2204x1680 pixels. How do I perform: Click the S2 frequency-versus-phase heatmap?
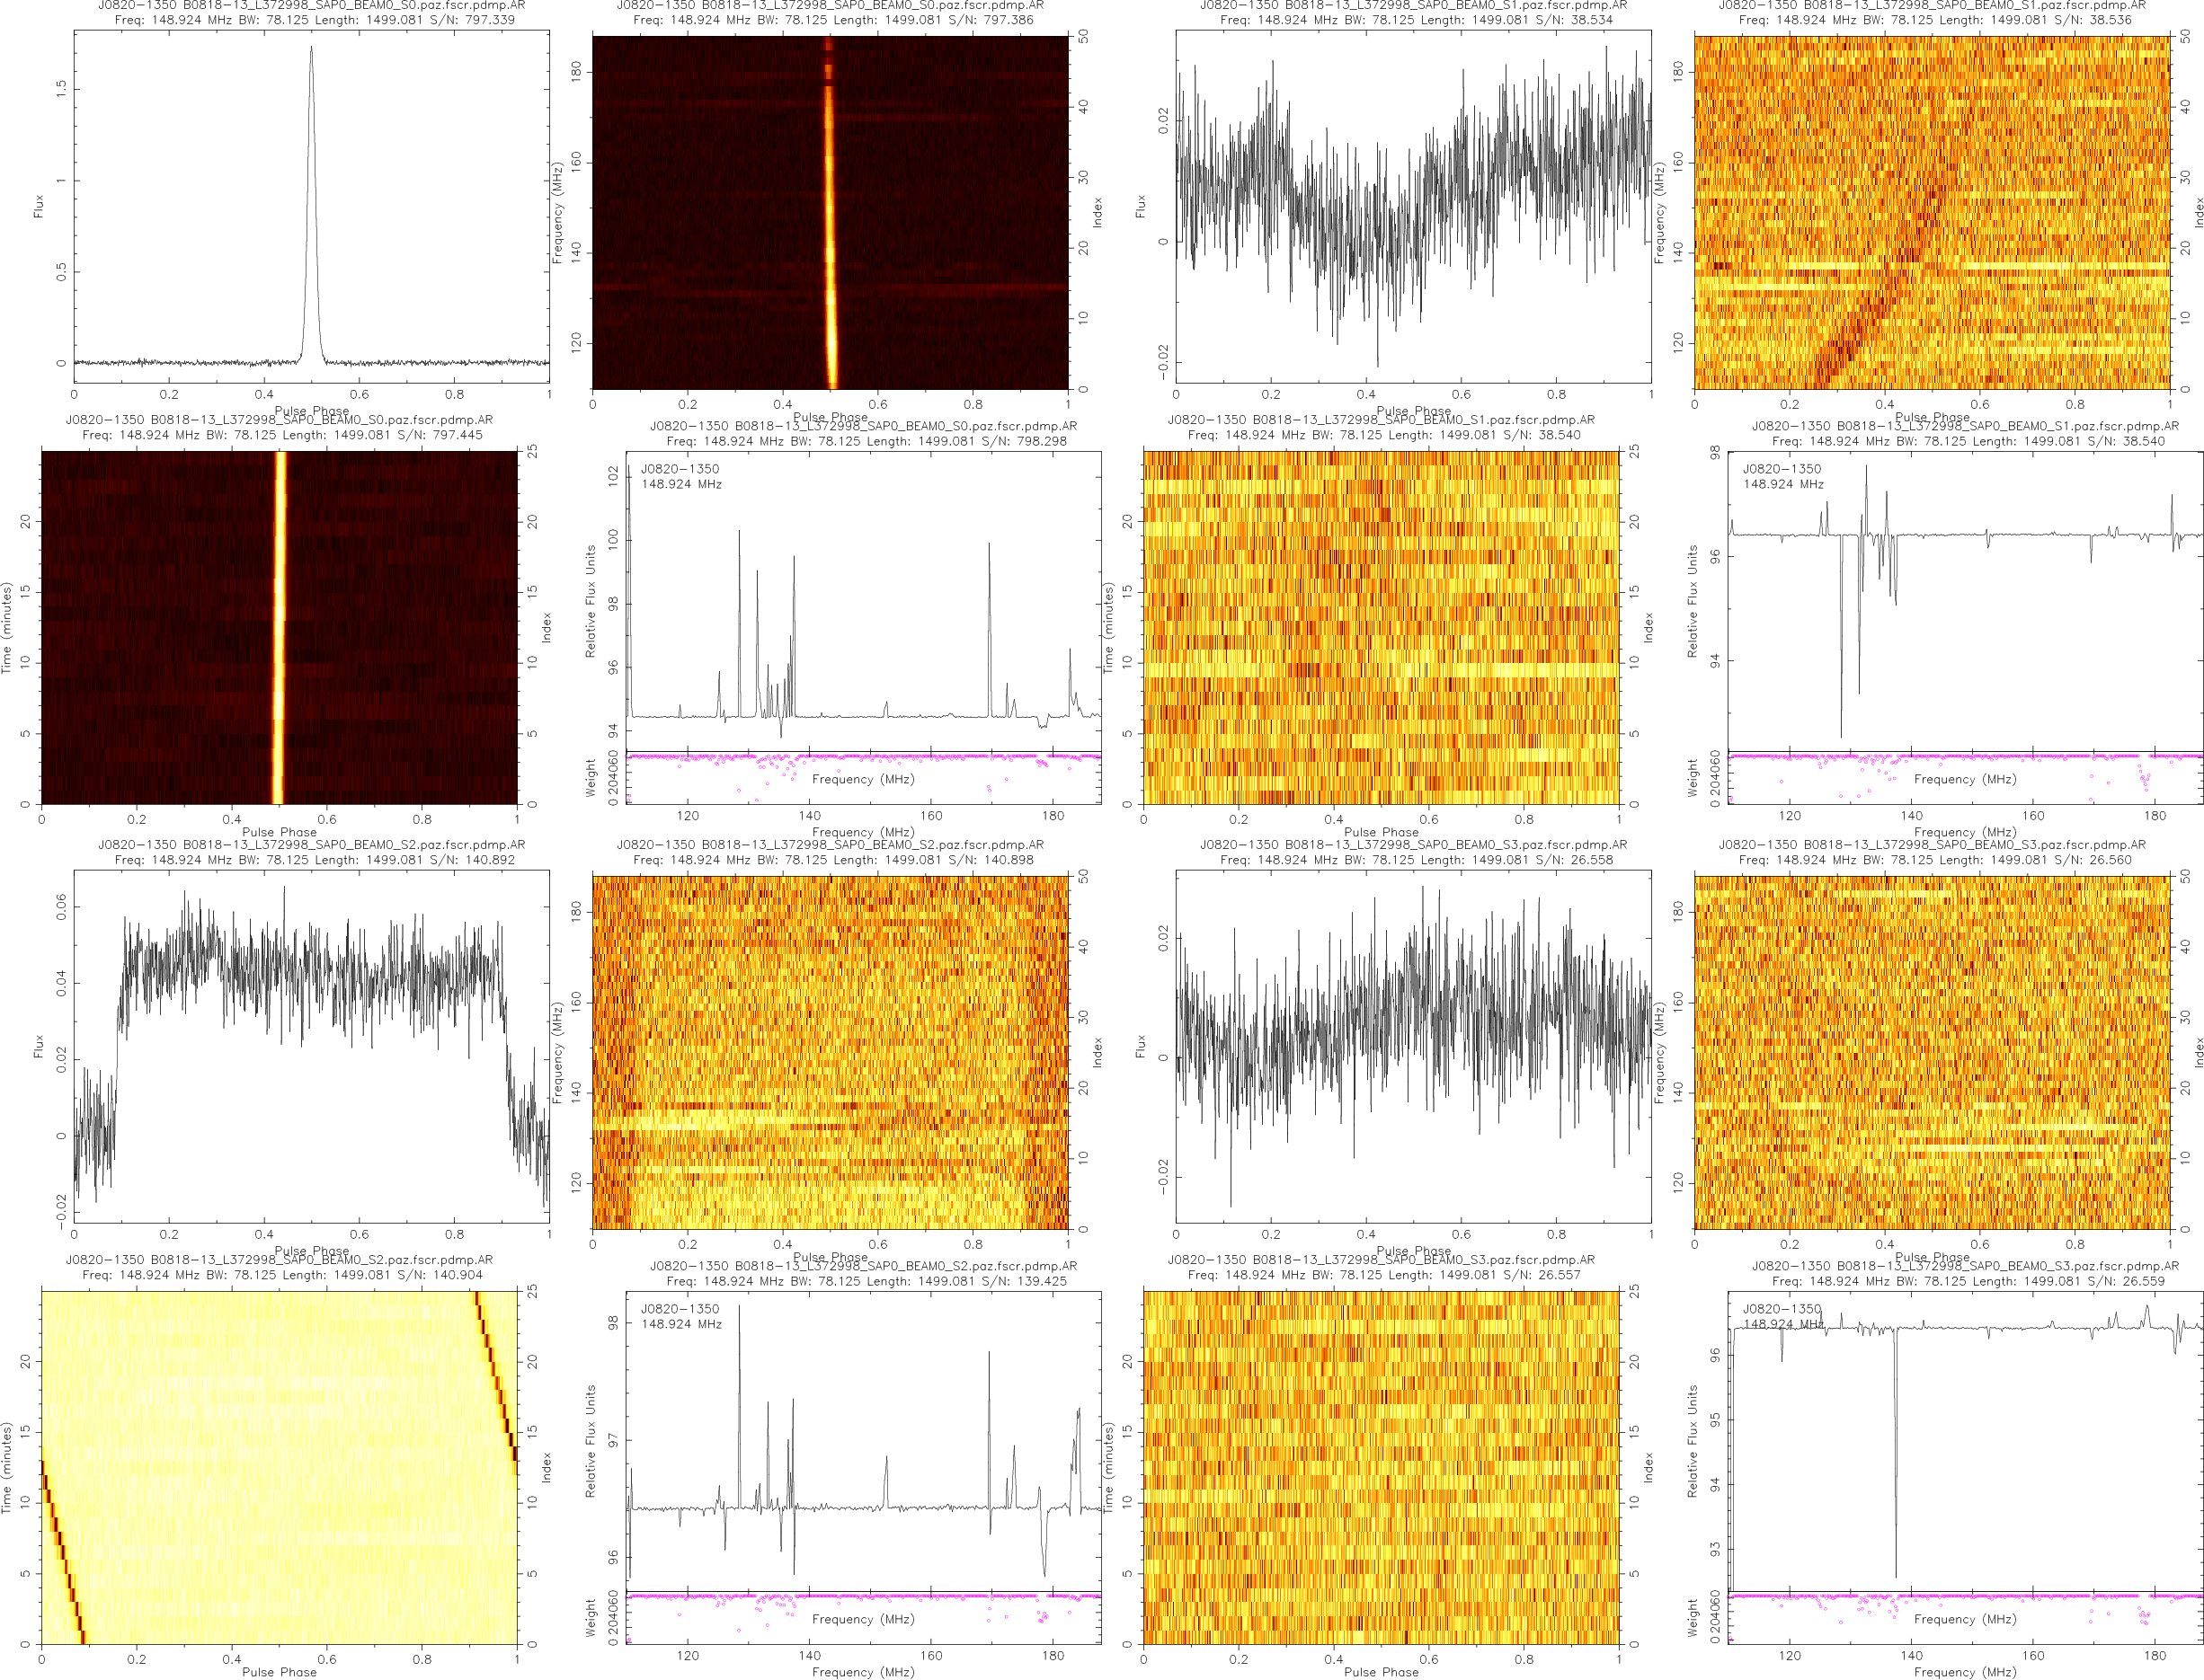(x=830, y=1052)
